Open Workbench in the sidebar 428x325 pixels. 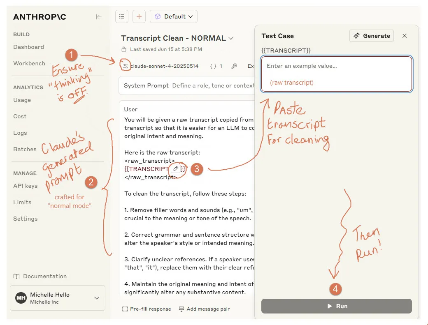pyautogui.click(x=29, y=63)
